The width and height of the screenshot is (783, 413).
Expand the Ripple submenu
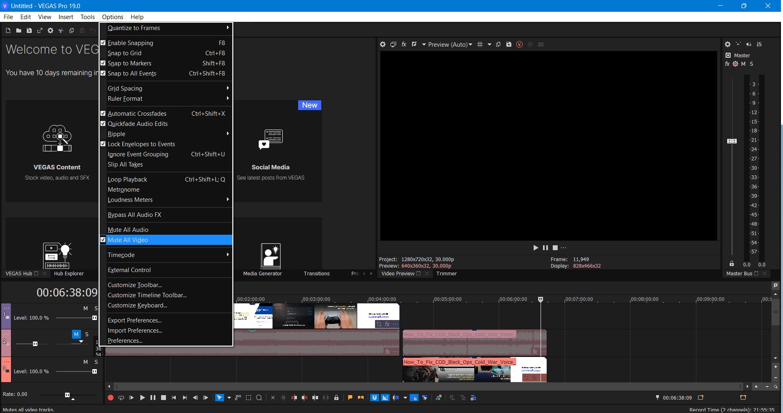166,134
